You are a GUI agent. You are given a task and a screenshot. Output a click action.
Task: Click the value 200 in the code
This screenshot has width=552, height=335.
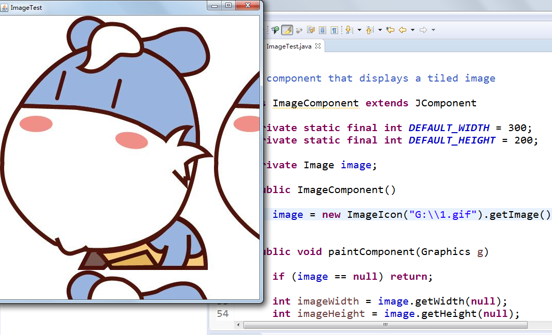point(524,140)
